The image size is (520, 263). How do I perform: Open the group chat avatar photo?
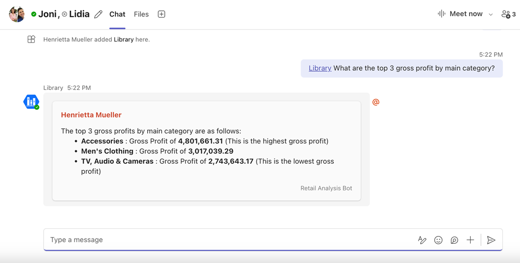[x=17, y=14]
